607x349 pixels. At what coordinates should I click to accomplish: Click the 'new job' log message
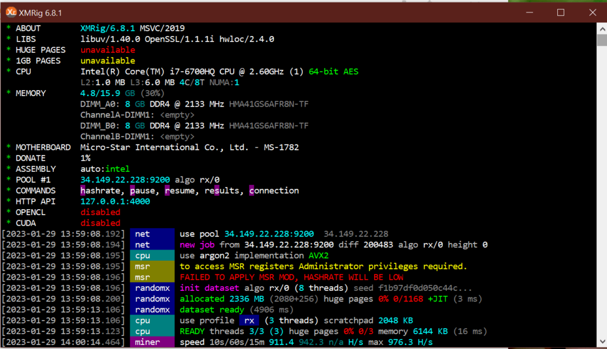[197, 245]
